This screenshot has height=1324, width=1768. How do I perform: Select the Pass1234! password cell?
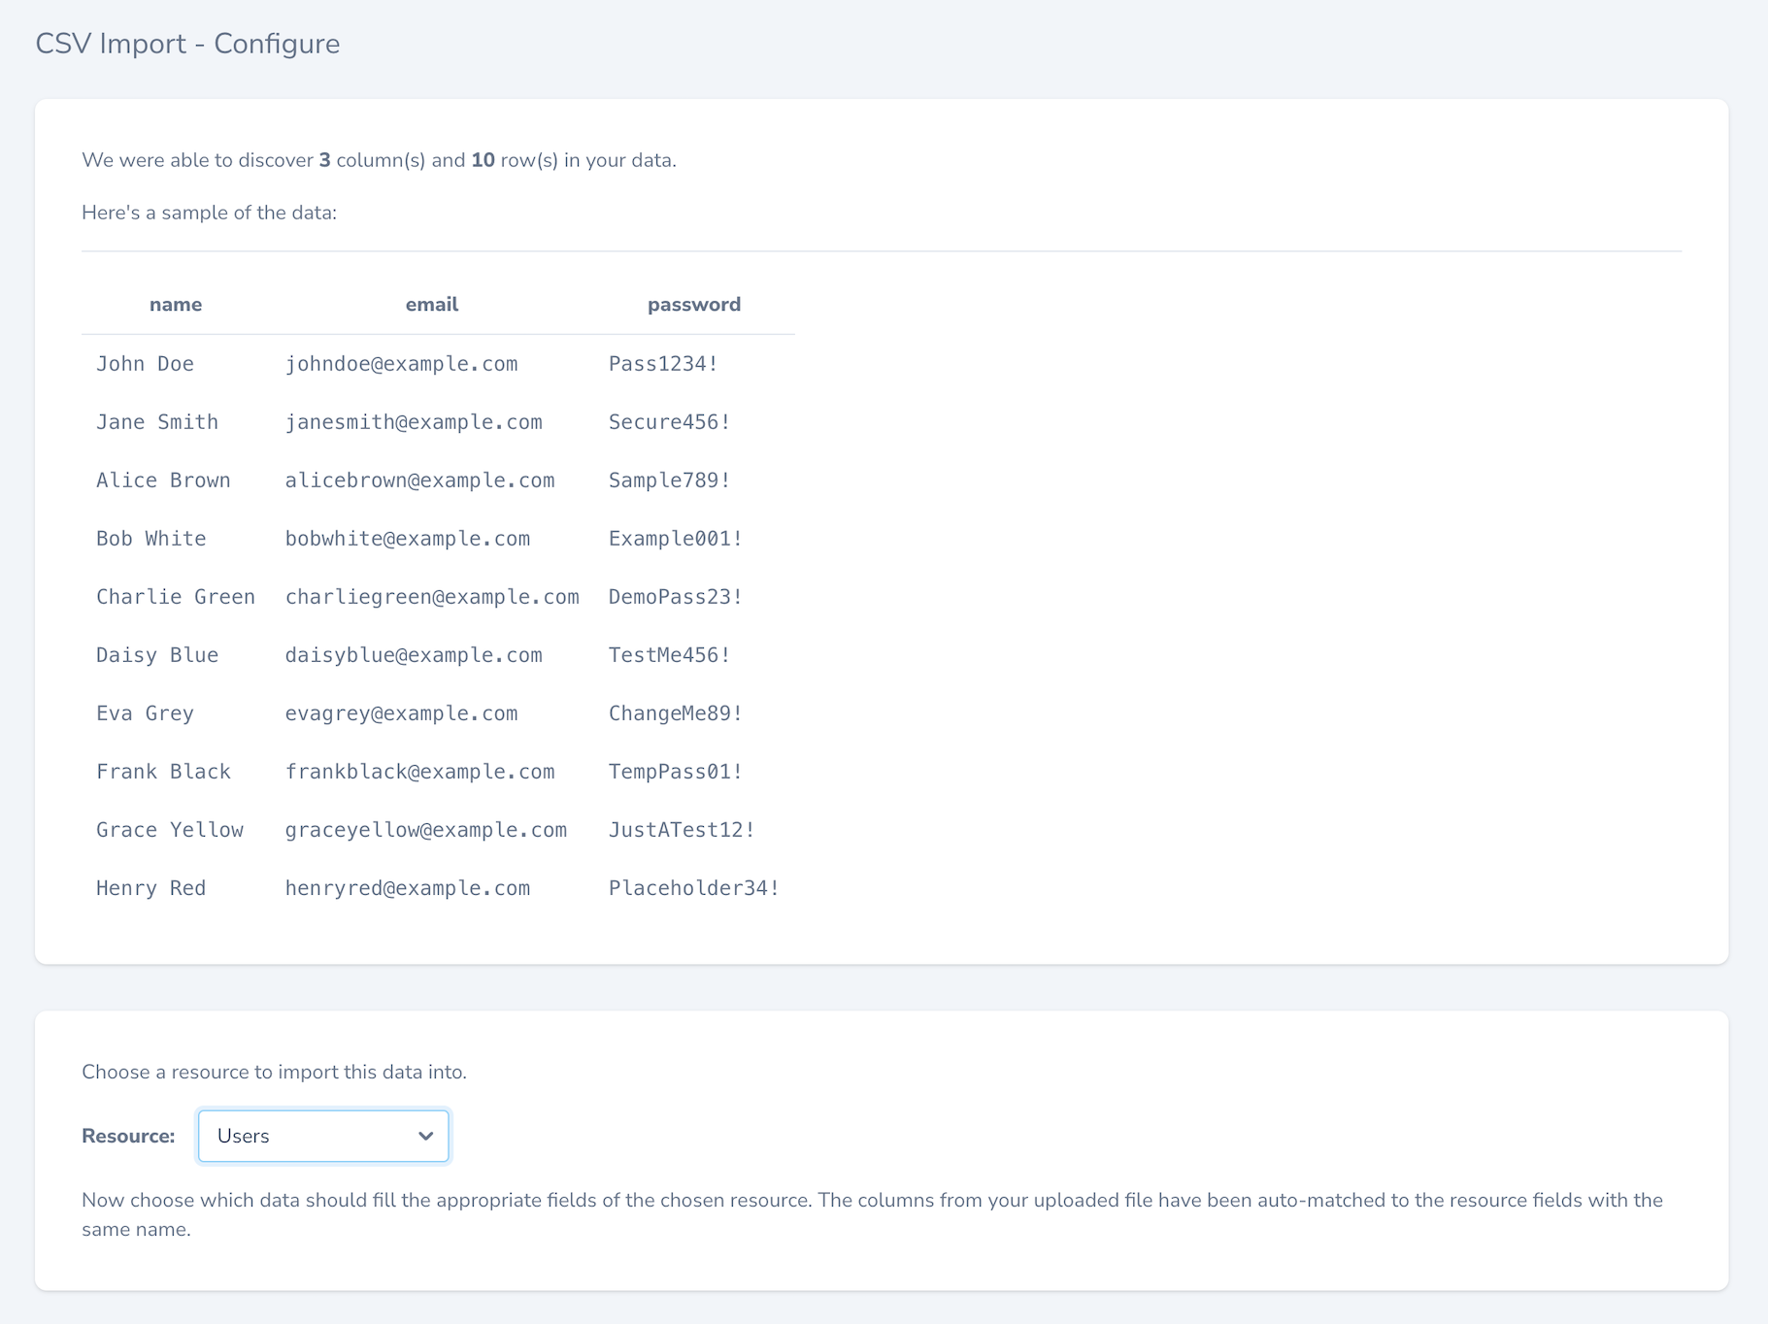pos(665,363)
